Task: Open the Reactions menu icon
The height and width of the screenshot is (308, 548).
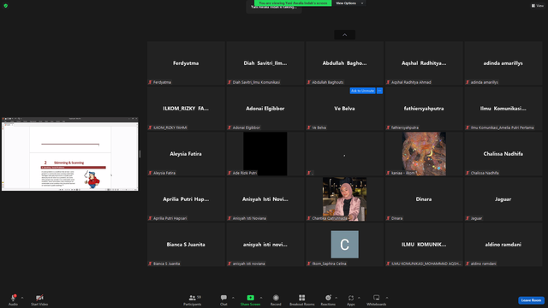Action: point(328,298)
